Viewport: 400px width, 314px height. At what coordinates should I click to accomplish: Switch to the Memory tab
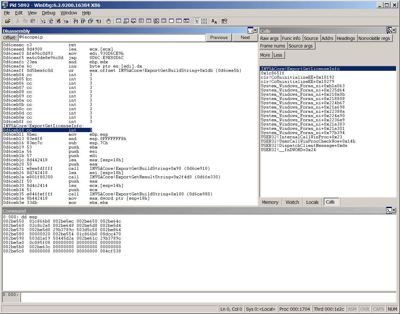pos(270,202)
